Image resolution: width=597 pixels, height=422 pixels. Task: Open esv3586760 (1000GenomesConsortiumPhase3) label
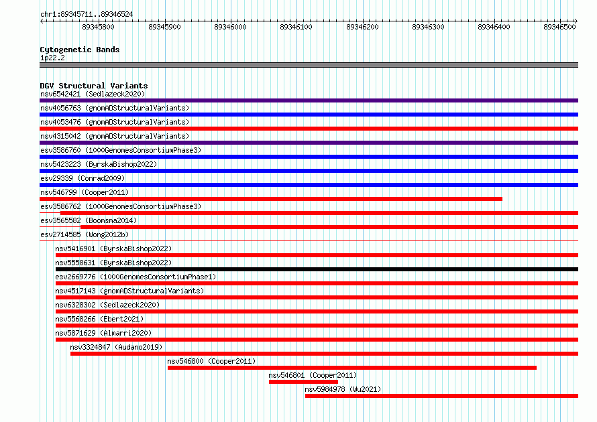pyautogui.click(x=121, y=150)
